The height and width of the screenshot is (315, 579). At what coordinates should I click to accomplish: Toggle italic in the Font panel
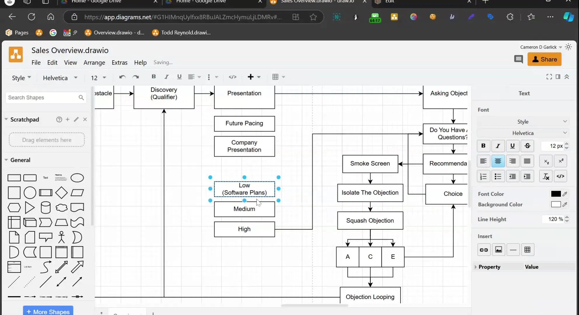point(498,146)
